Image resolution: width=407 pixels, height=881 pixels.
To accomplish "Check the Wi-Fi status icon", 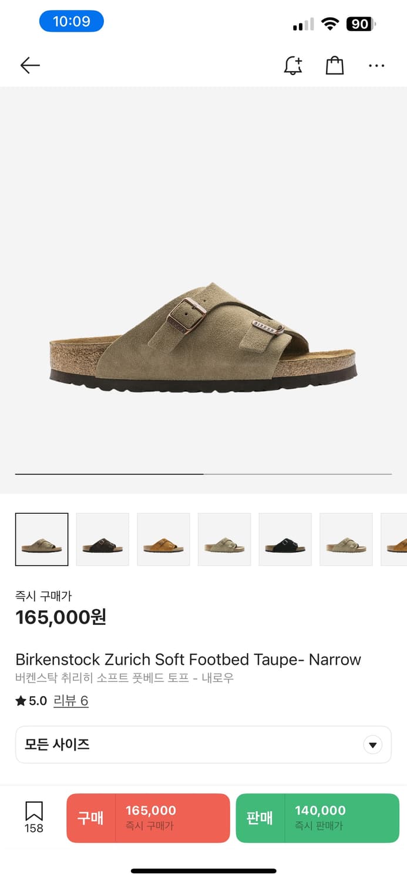I will click(x=331, y=24).
